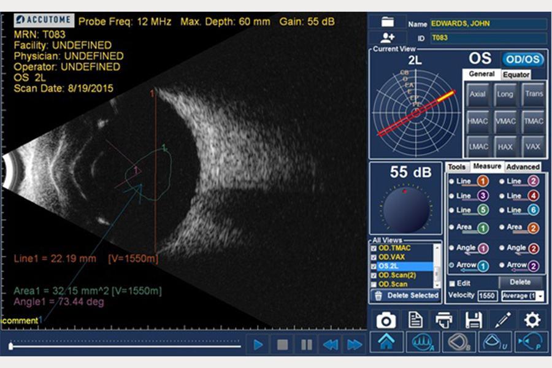552x368 pixels.
Task: Print the current scan
Action: click(443, 320)
